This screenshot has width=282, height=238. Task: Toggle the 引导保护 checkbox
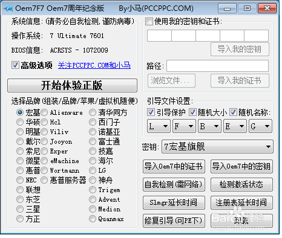click(x=151, y=112)
